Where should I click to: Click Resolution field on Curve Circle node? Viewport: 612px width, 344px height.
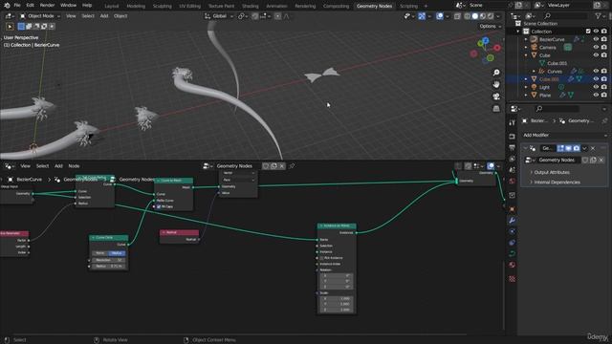[x=108, y=260]
